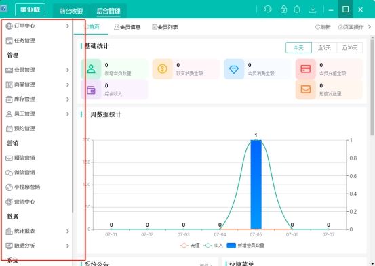The height and width of the screenshot is (266, 375).
Task: Click the lock icon in the title bar
Action: (283, 9)
